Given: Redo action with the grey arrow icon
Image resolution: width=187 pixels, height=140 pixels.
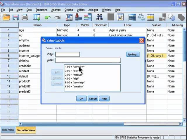Looking at the screenshot, I should click(x=57, y=17).
